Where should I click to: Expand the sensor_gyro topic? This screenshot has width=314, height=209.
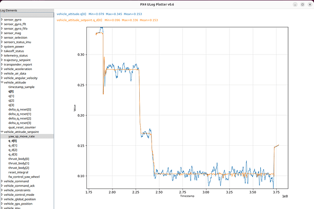2,19
